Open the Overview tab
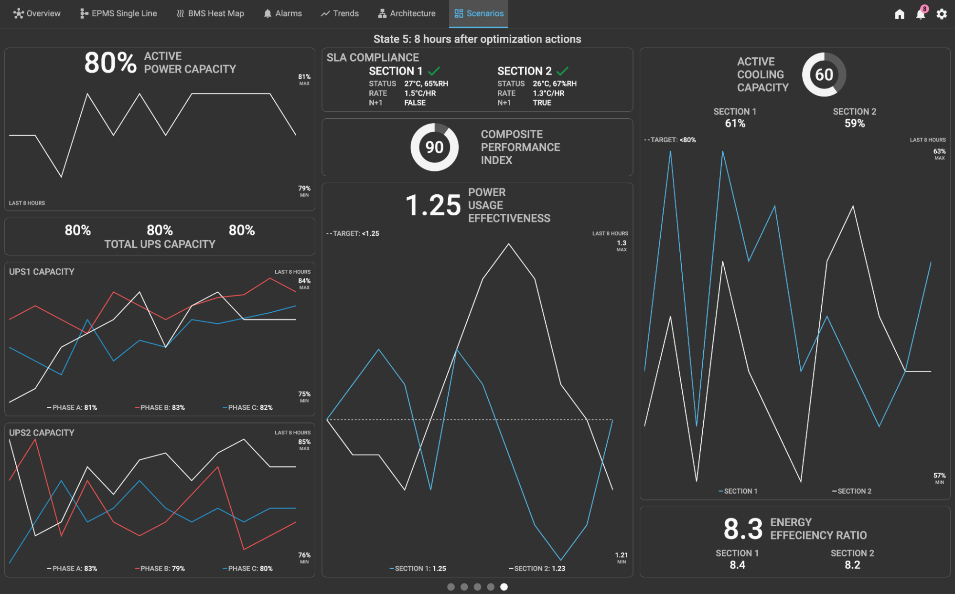The image size is (955, 594). [x=37, y=13]
